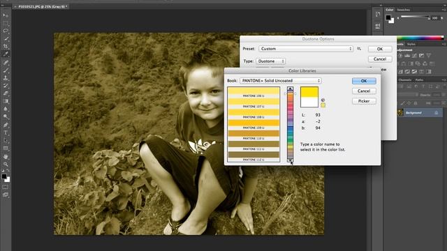Select the Crop tool
This screenshot has width=447, height=251.
pos(6,46)
